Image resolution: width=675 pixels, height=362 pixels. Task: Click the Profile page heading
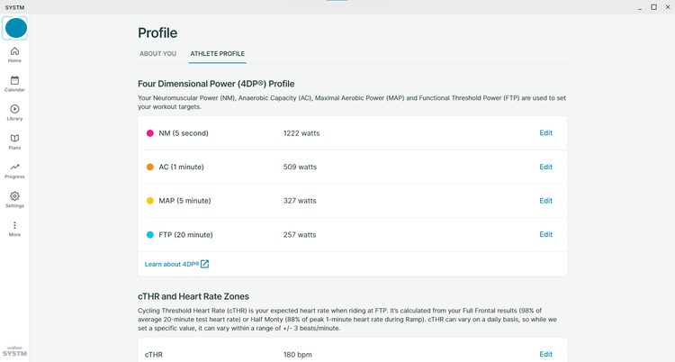(157, 32)
